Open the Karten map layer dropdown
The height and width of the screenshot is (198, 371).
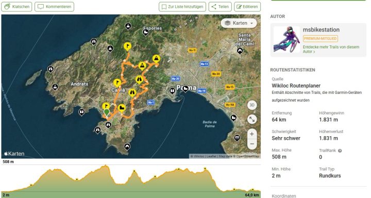coord(239,23)
